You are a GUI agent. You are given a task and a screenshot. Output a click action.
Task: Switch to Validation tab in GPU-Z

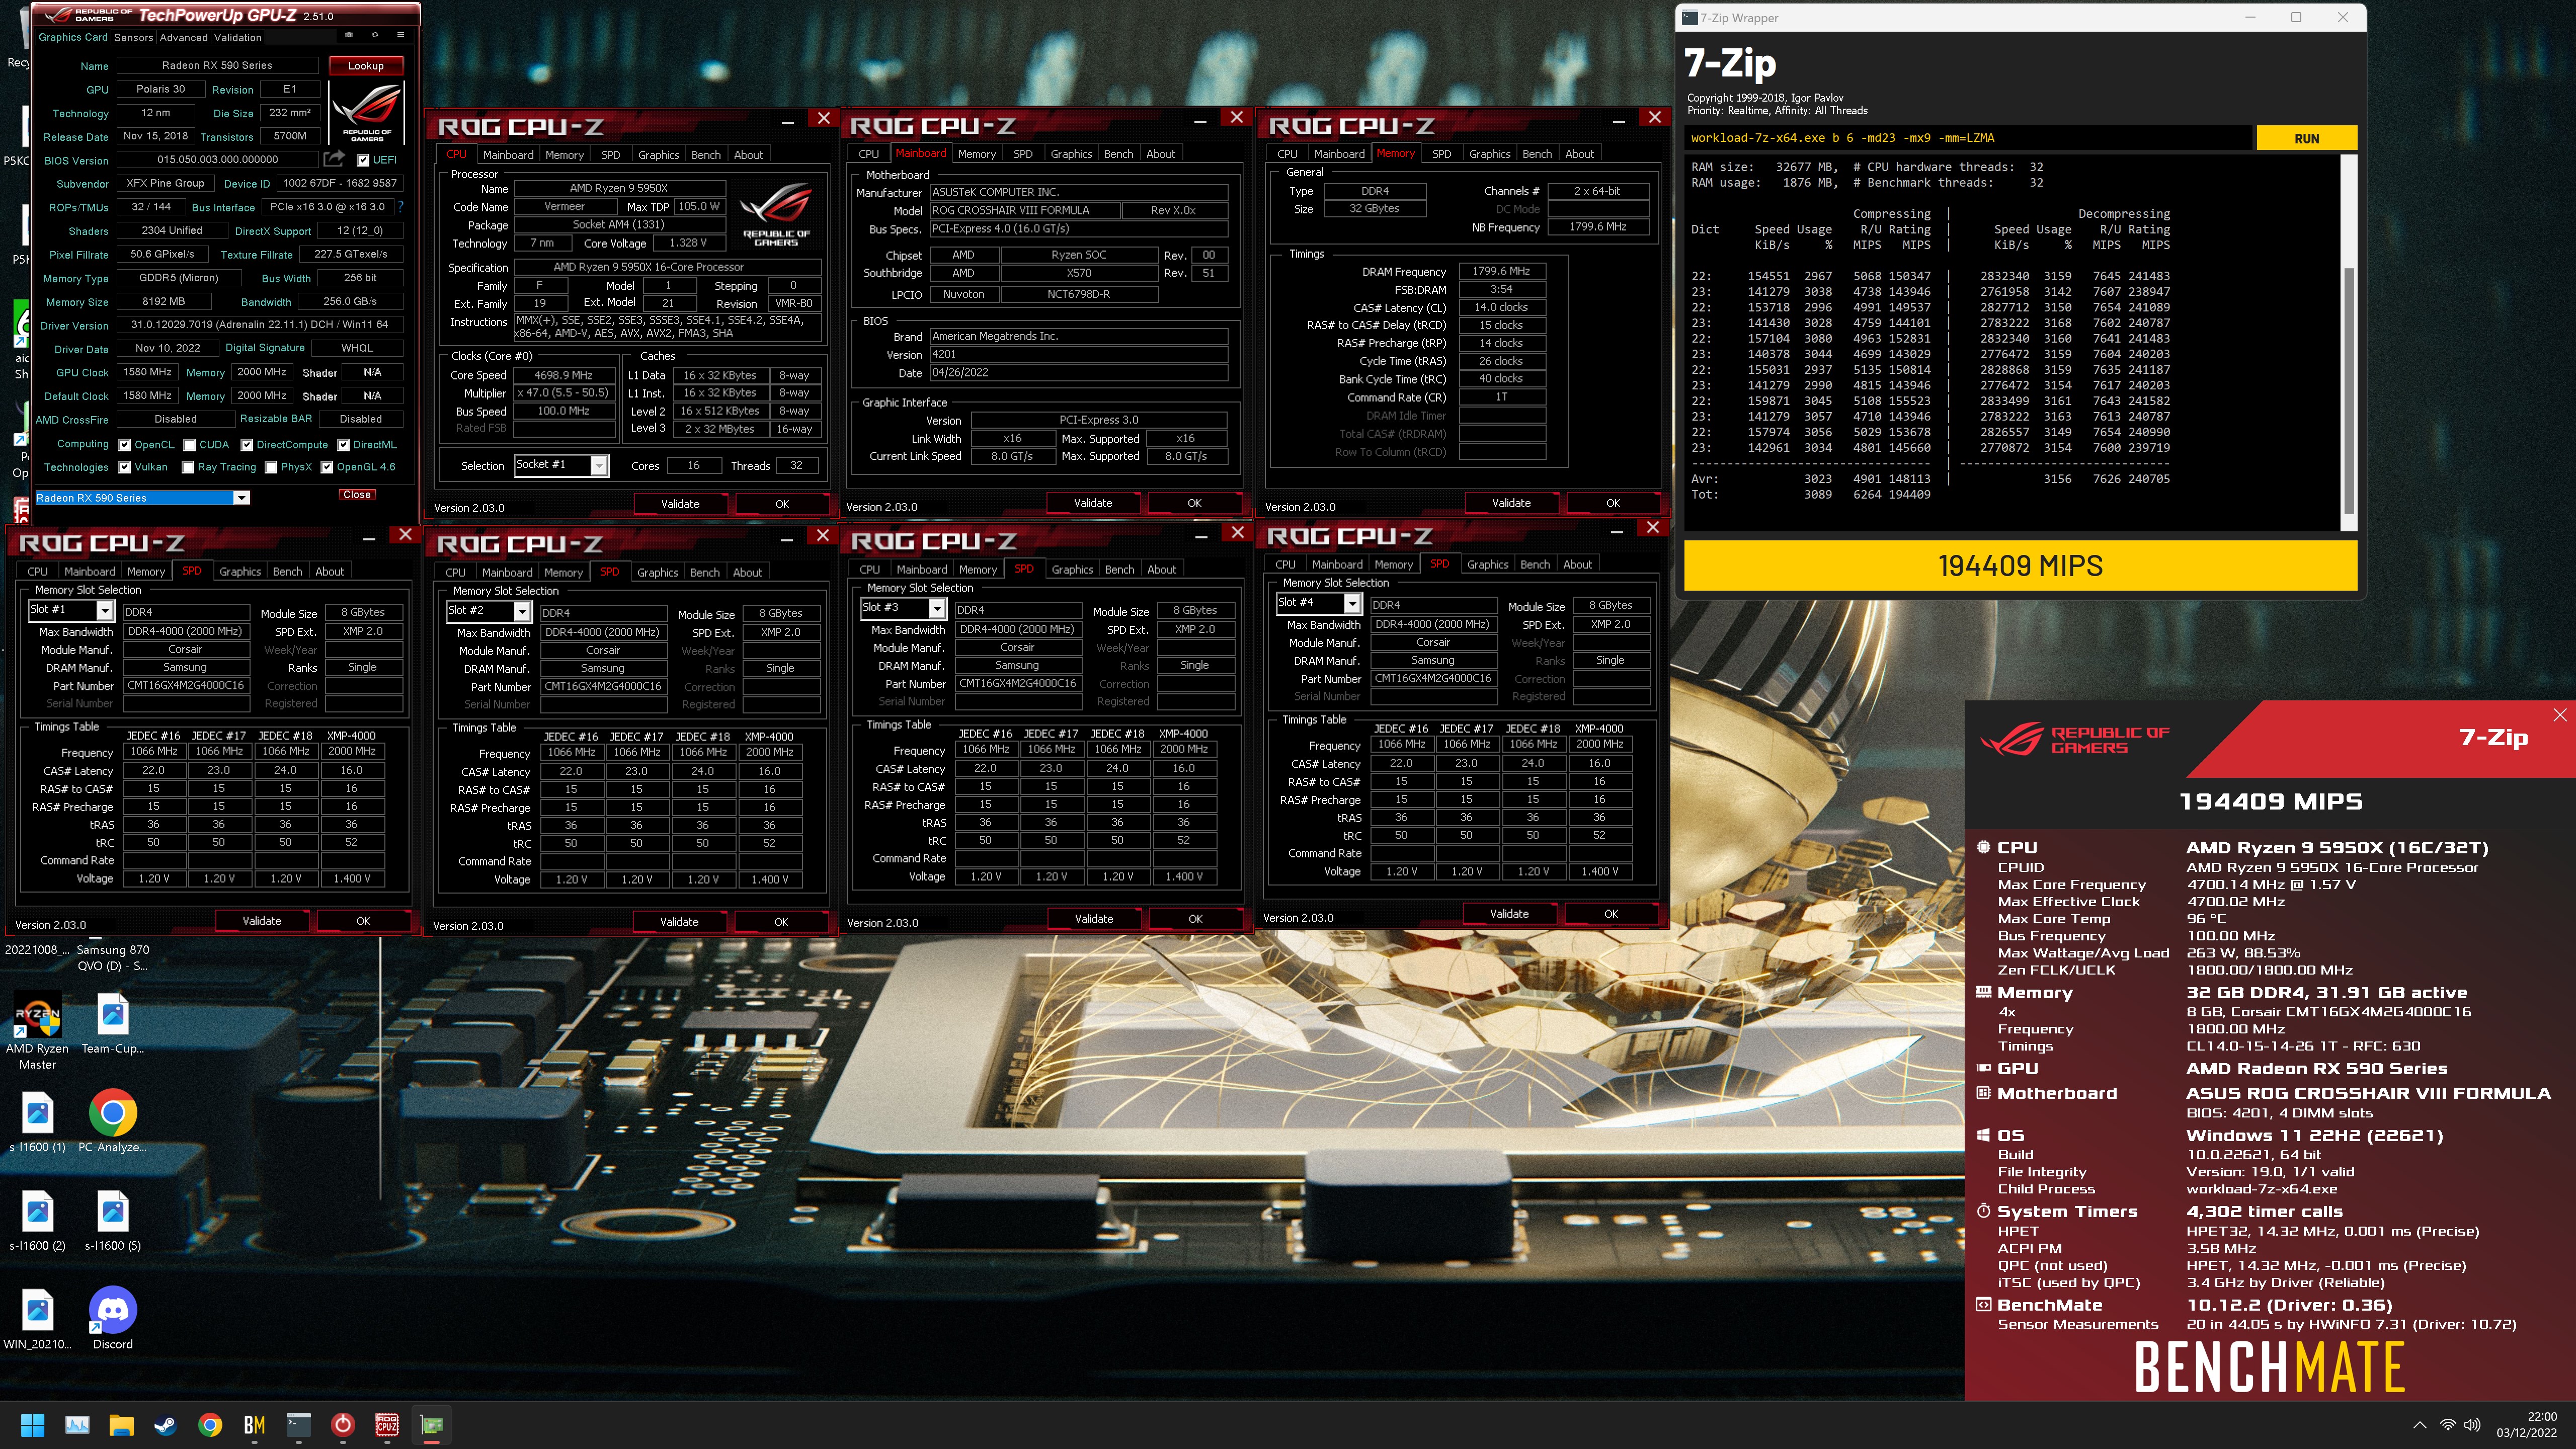[238, 37]
